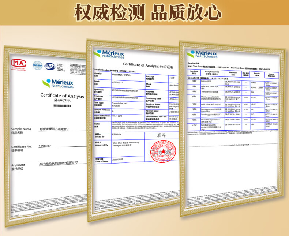The width and height of the screenshot is (289, 236).
Task: Click the 'Sample Number' line LR1011137-001
Action: pos(115,70)
